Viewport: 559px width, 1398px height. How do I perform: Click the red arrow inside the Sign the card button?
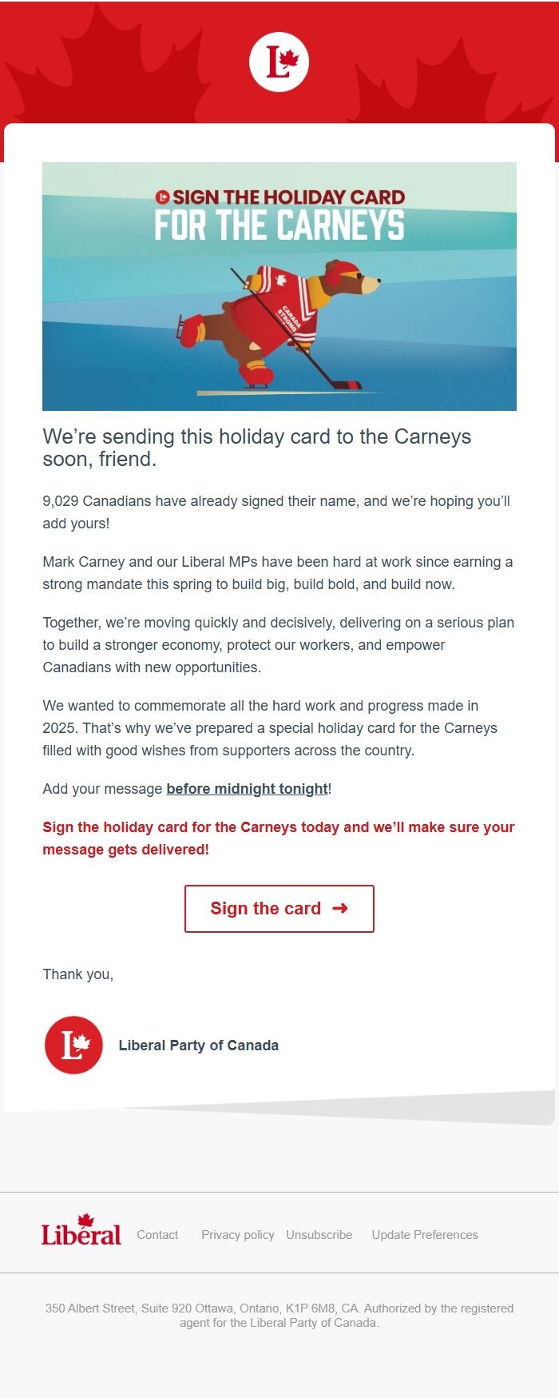tap(339, 909)
